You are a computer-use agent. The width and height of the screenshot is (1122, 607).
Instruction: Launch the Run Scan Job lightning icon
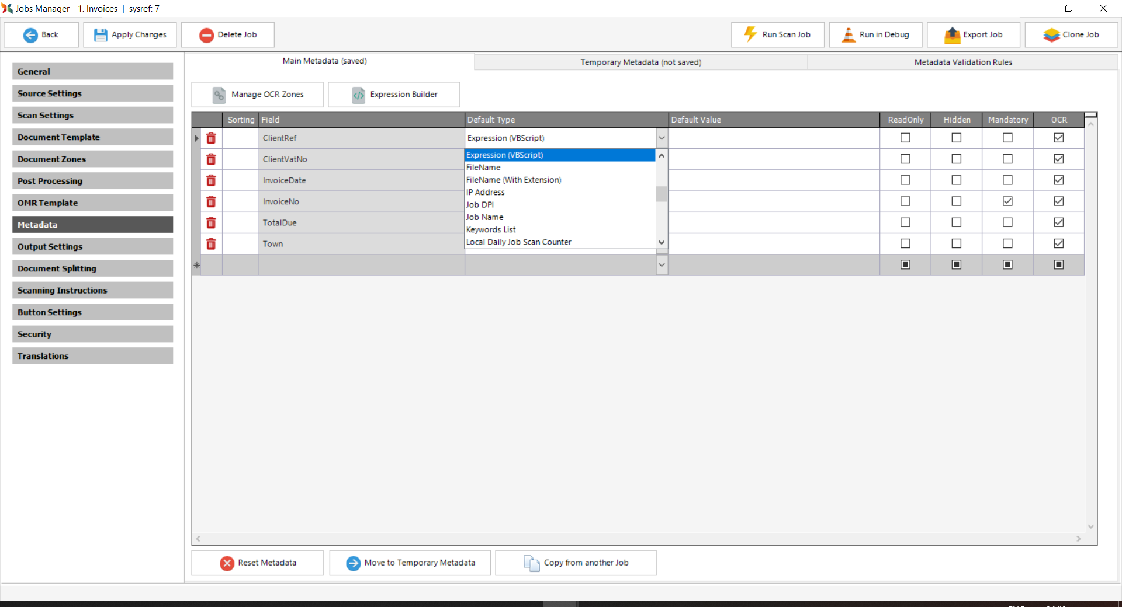point(750,34)
